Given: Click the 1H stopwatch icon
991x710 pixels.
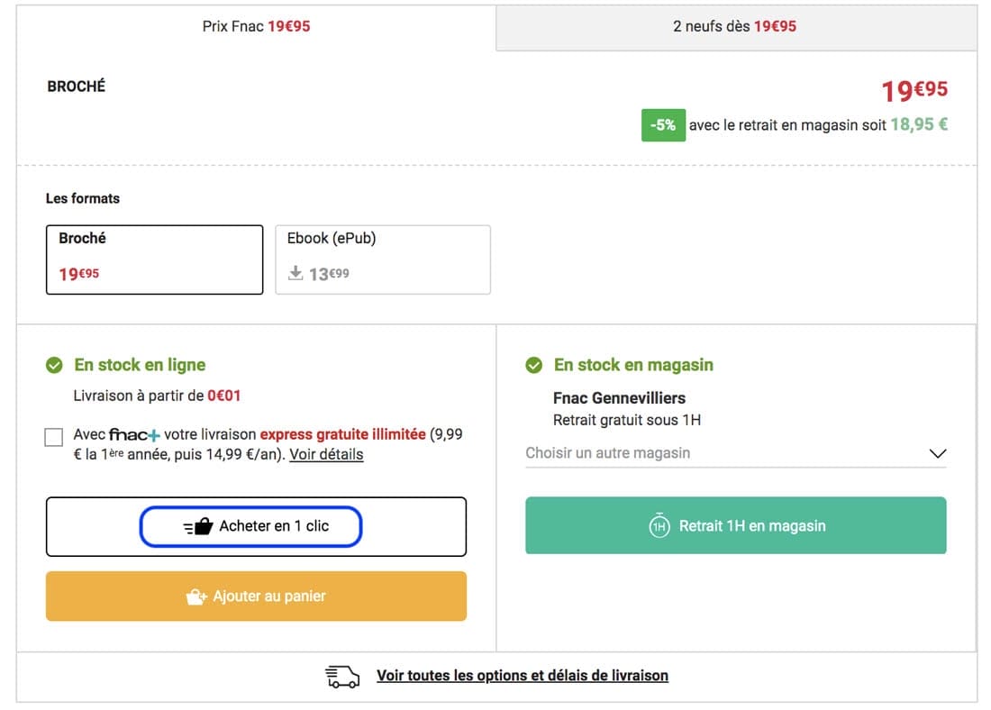Looking at the screenshot, I should 659,526.
